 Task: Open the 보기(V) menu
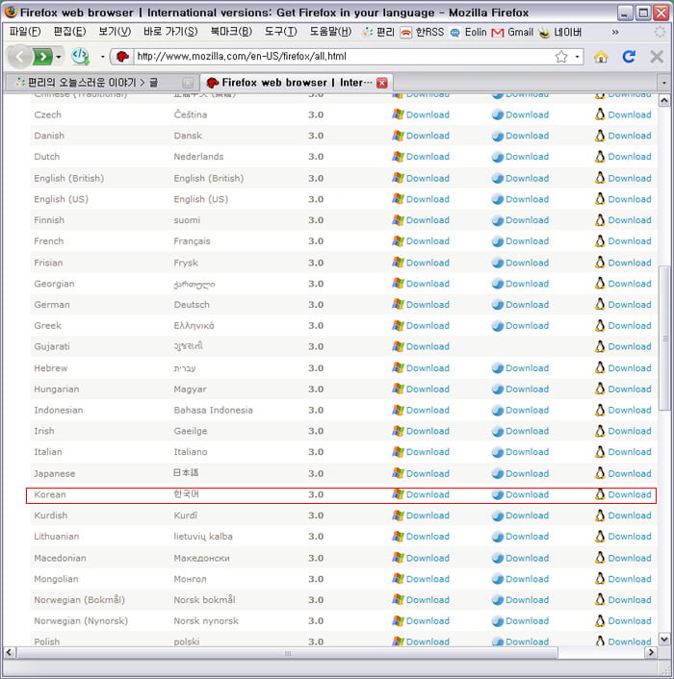coord(115,32)
